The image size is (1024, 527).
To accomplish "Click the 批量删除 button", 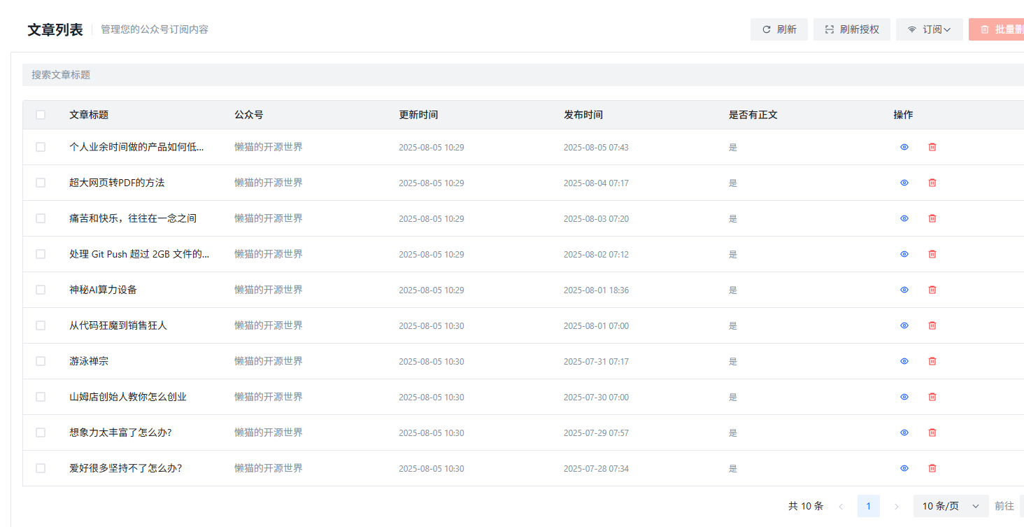I will pyautogui.click(x=996, y=29).
